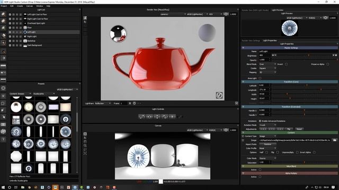Switch to Render View Settings tab
339x190 pixels.
pos(251,41)
